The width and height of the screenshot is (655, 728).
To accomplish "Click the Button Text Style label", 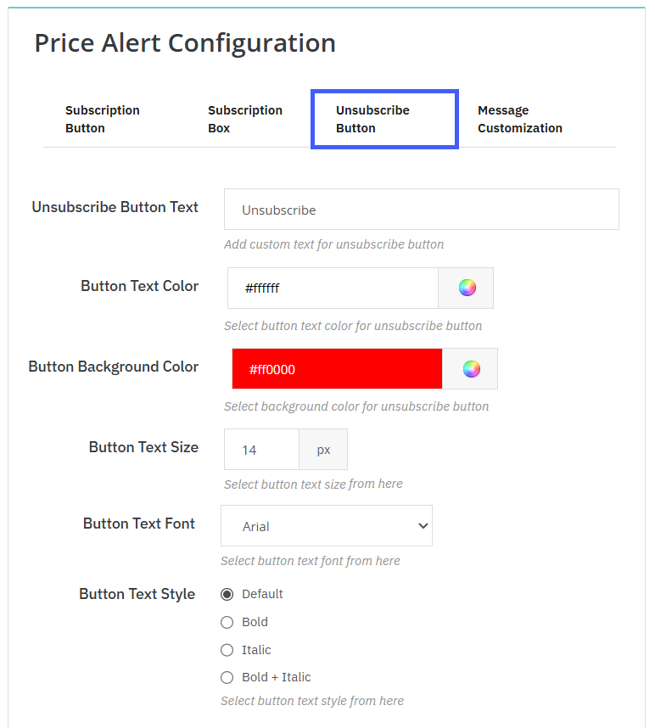I will click(x=137, y=594).
